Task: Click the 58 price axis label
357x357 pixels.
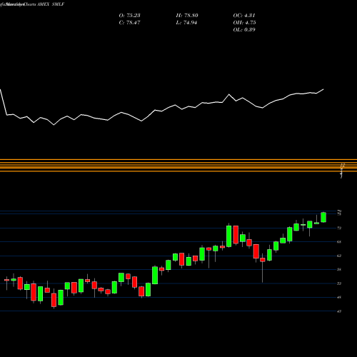Action: [339, 270]
